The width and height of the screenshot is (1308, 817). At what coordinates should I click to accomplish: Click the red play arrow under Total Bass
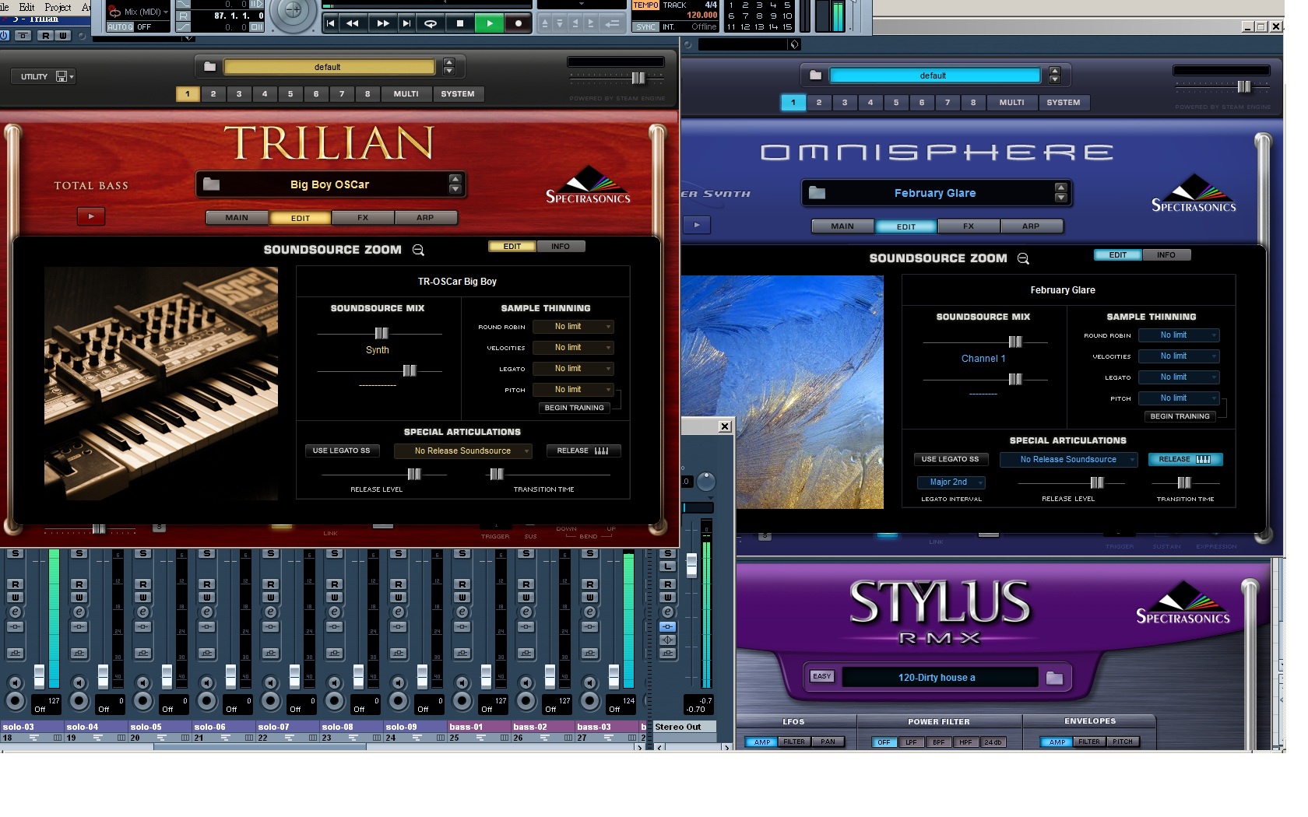[91, 216]
